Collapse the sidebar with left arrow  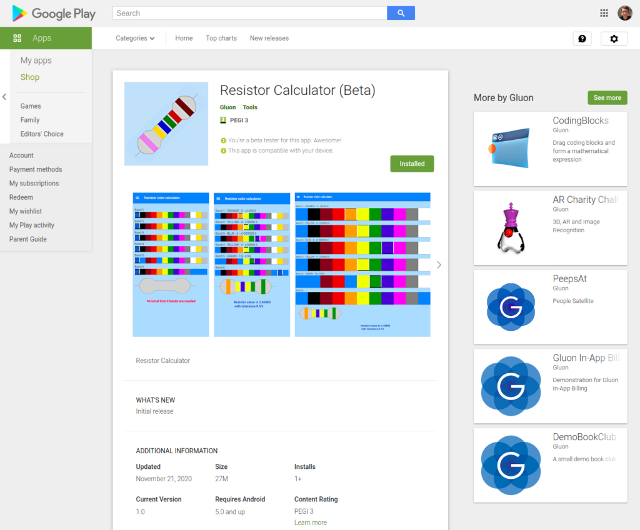click(x=4, y=97)
